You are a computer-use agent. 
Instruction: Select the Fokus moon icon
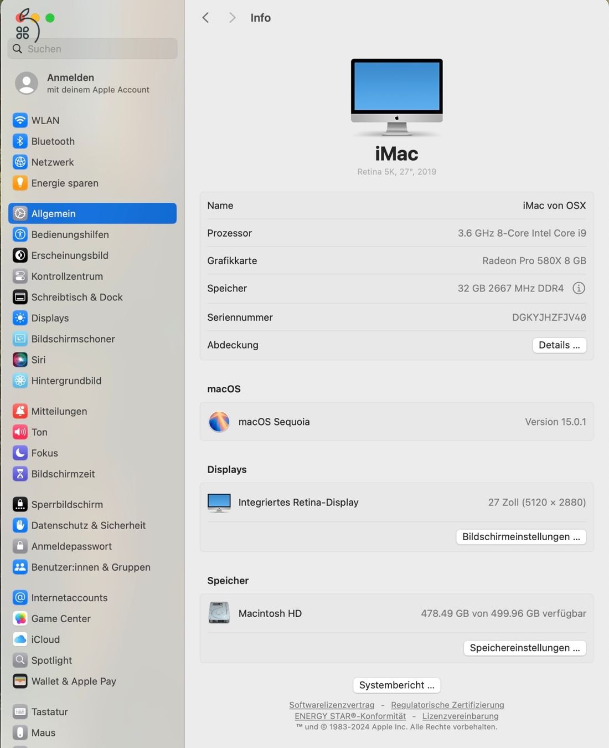[x=20, y=453]
